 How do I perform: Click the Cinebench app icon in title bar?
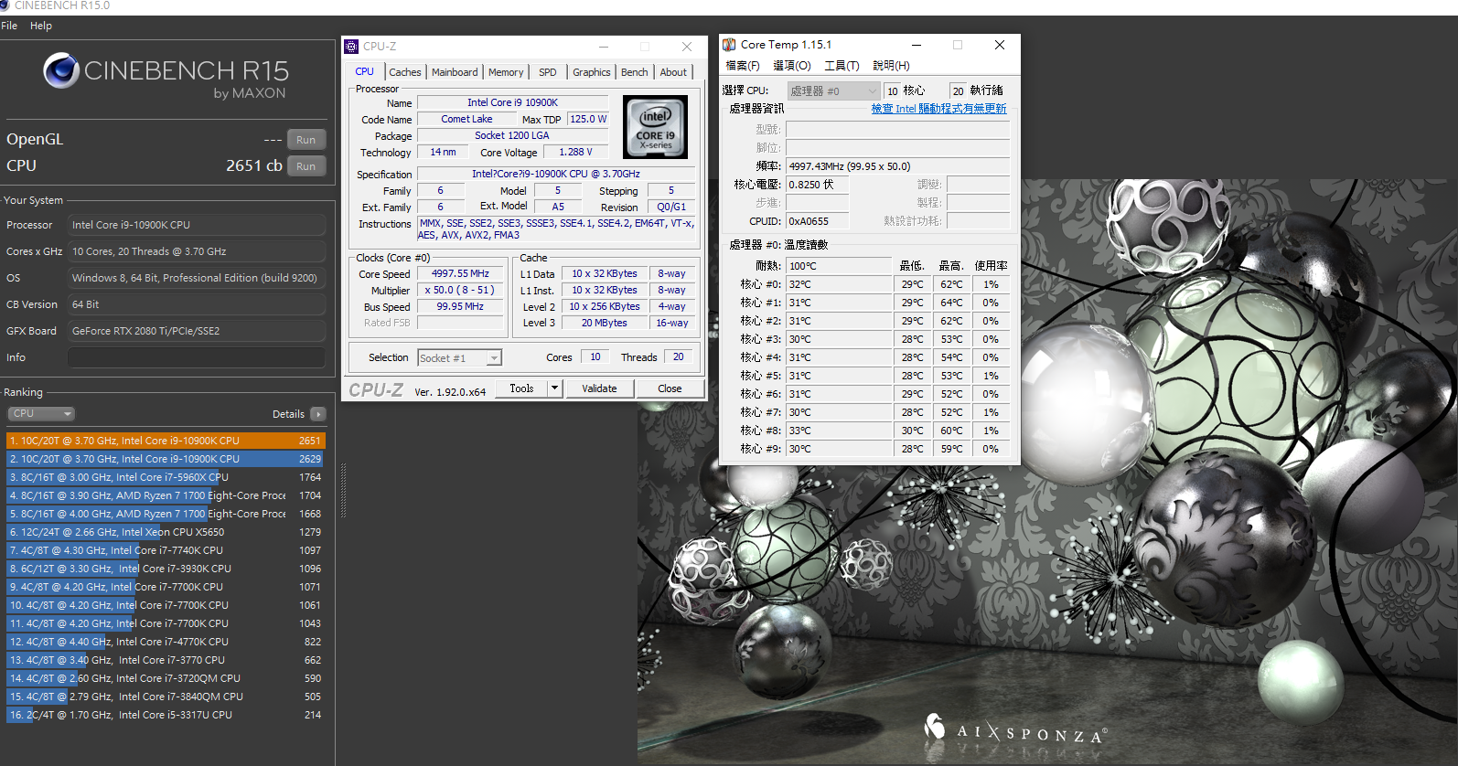[5, 5]
